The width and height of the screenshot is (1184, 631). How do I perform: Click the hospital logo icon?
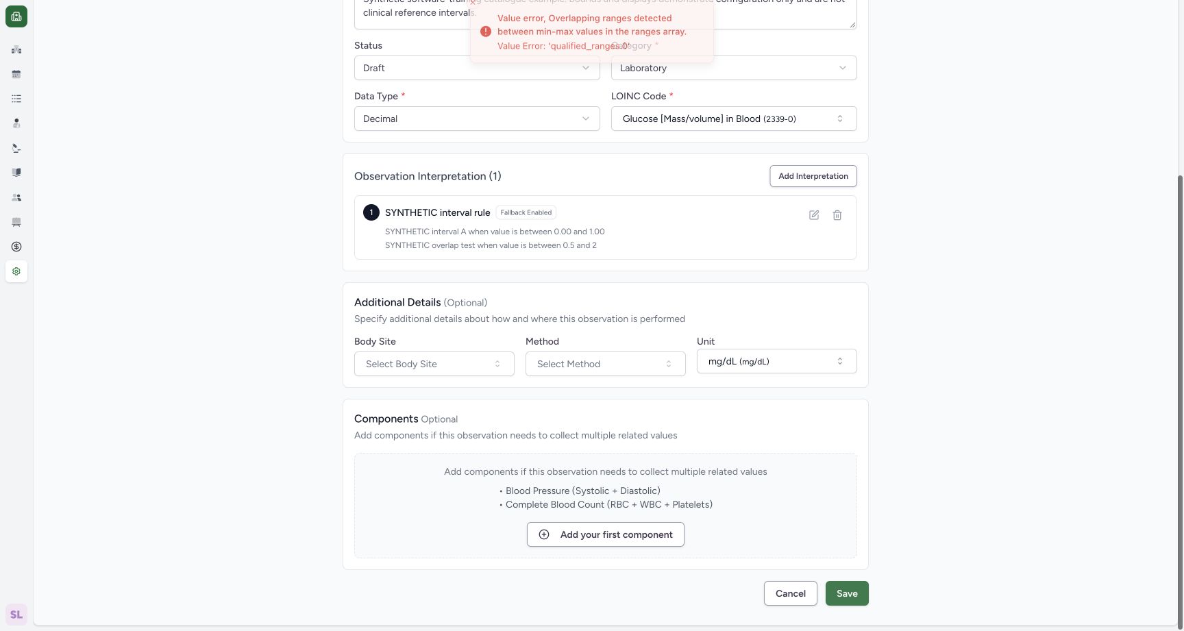tap(16, 16)
